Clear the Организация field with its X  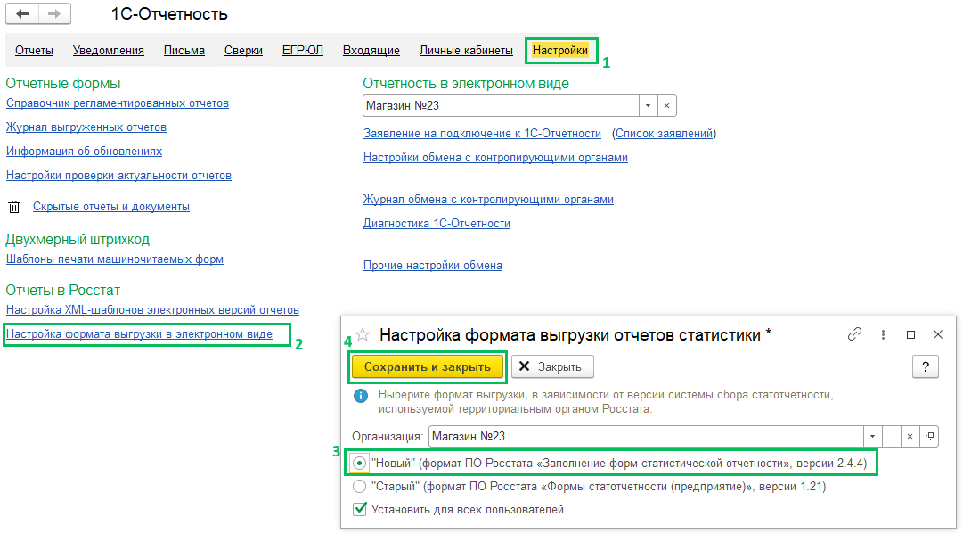[910, 436]
